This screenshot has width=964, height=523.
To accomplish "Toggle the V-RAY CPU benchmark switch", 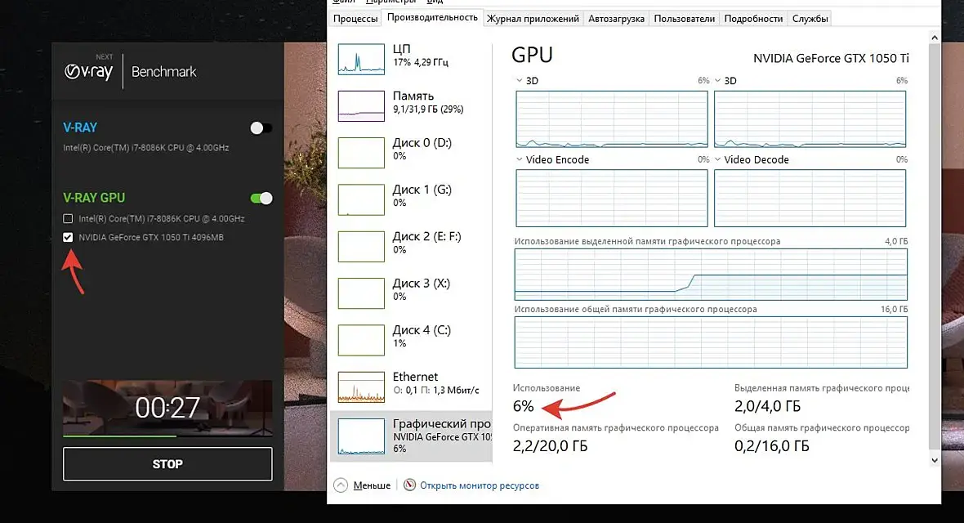I will click(261, 128).
